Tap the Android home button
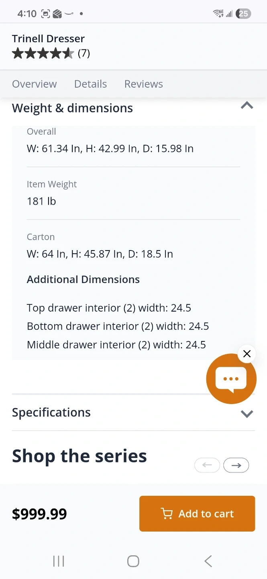267x579 pixels. coord(133,561)
